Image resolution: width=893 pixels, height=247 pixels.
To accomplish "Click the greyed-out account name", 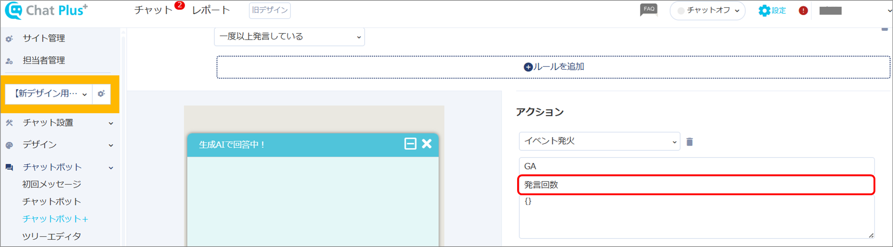I will 830,11.
